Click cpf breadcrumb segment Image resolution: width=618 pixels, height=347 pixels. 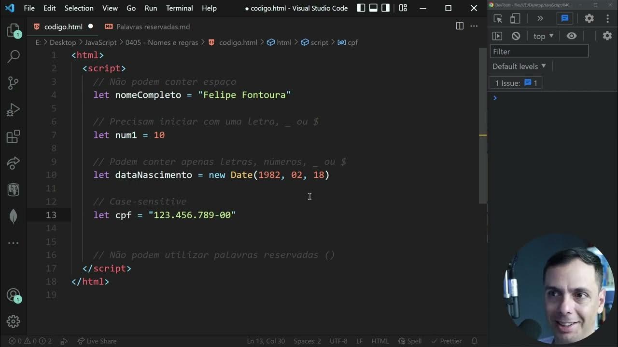pyautogui.click(x=348, y=42)
